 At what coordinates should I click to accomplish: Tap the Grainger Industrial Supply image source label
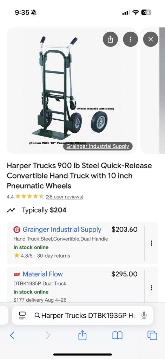pos(98,146)
